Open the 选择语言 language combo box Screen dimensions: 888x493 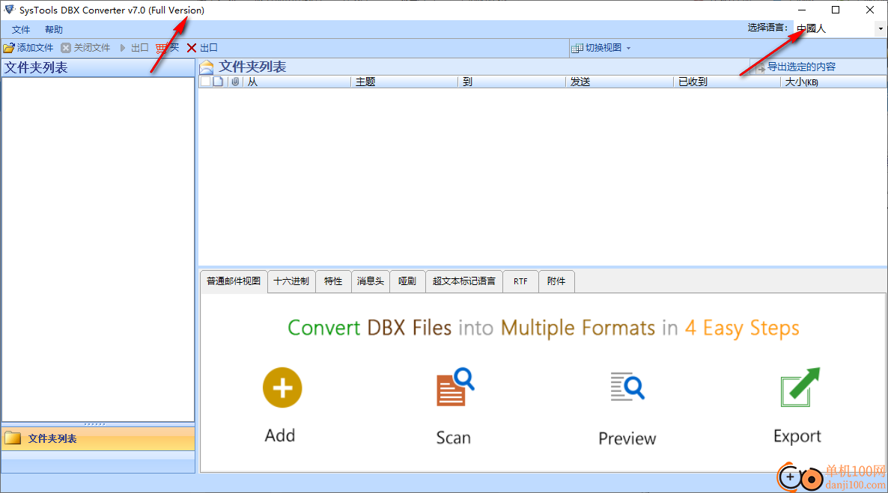point(839,28)
